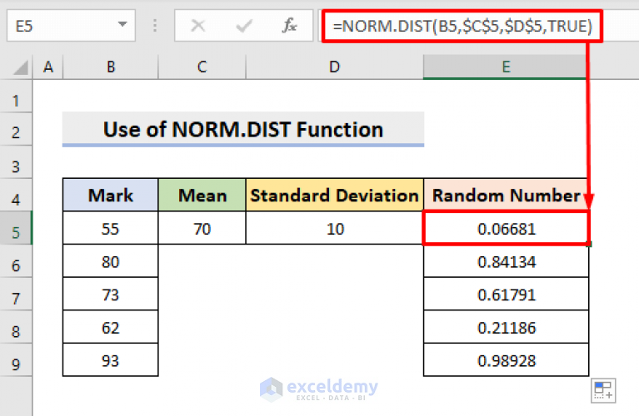Select cell with value 0.84134
Screen dimensions: 639x416
pos(507,261)
